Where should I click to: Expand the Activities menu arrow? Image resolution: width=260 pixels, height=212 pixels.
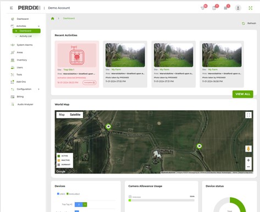(x=38, y=26)
